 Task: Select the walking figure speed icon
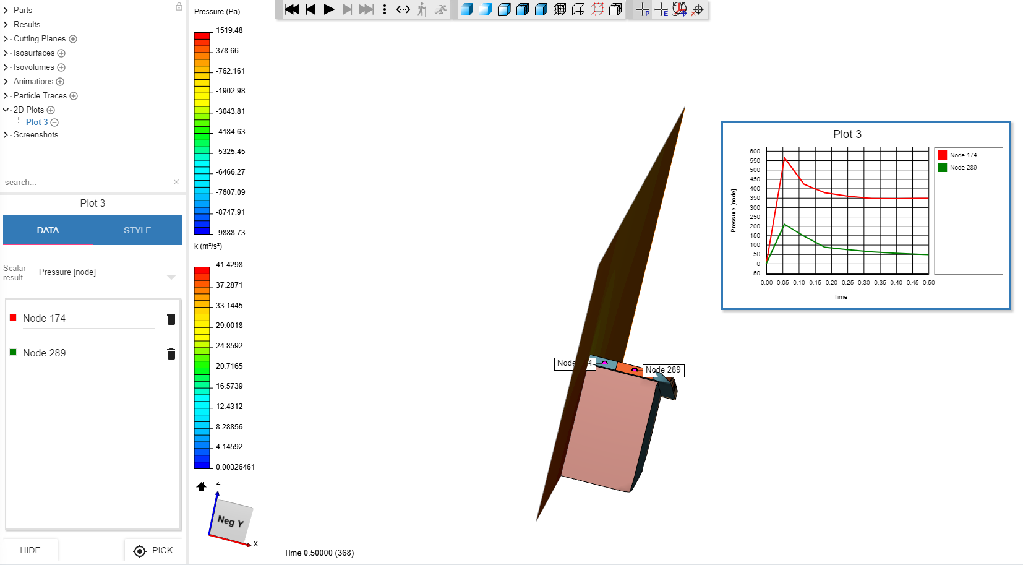(422, 9)
